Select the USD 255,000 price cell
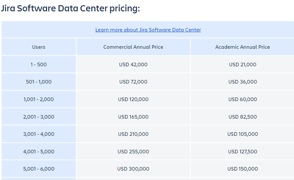The image size is (294, 180). point(133,152)
